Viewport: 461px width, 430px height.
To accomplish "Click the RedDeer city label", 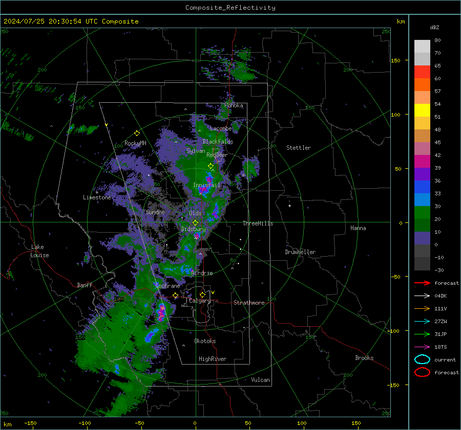I will pos(217,155).
